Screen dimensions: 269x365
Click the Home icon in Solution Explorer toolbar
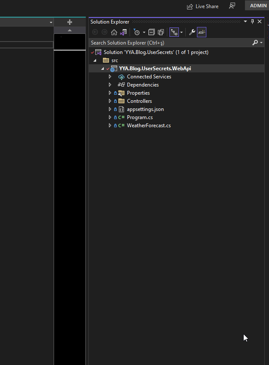[x=114, y=32]
